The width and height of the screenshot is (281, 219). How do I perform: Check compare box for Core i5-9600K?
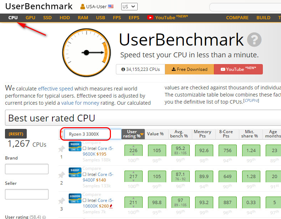point(85,148)
